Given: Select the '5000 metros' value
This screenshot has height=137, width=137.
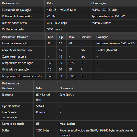Looking at the screenshot, I should [x=55, y=29].
